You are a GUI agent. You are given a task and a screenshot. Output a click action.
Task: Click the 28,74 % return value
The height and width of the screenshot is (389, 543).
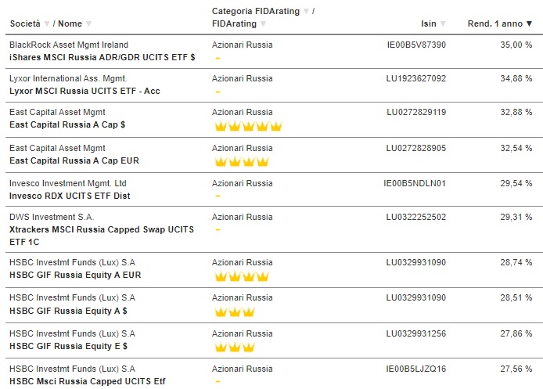[516, 262]
